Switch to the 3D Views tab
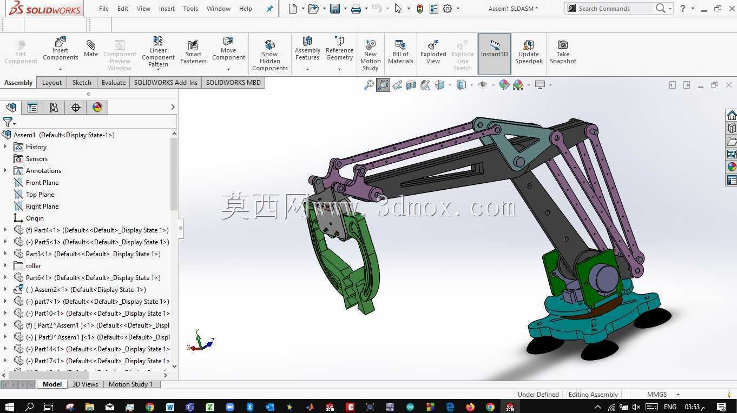The height and width of the screenshot is (413, 737). pos(85,384)
